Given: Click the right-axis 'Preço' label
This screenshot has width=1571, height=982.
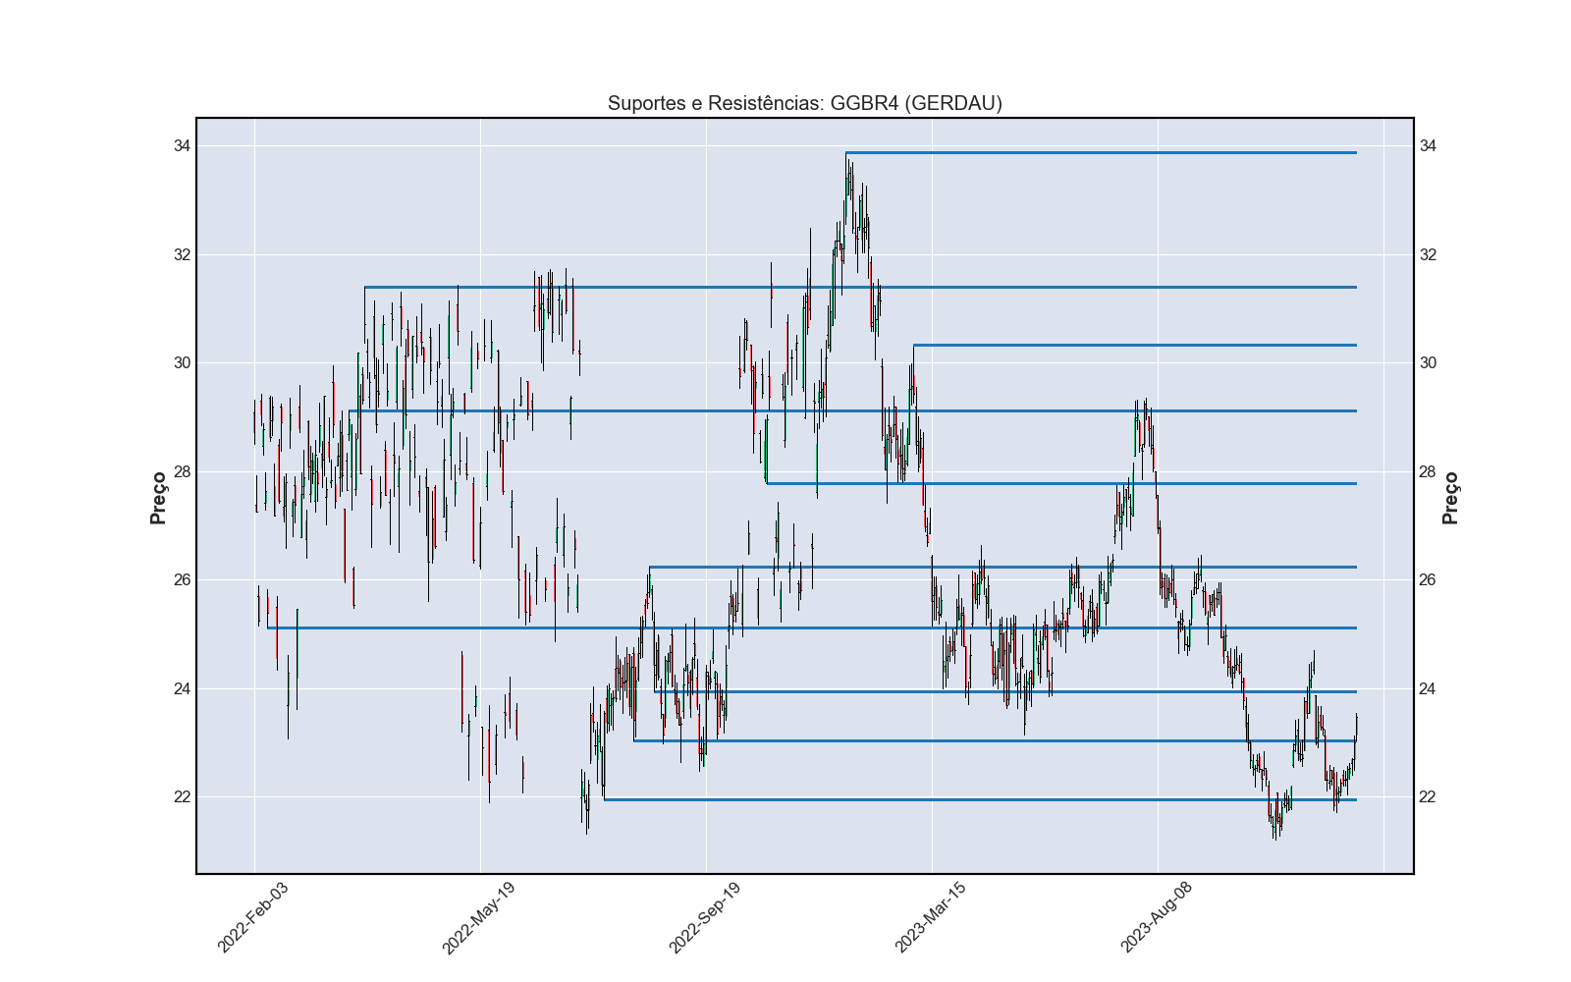Looking at the screenshot, I should click(x=1450, y=498).
